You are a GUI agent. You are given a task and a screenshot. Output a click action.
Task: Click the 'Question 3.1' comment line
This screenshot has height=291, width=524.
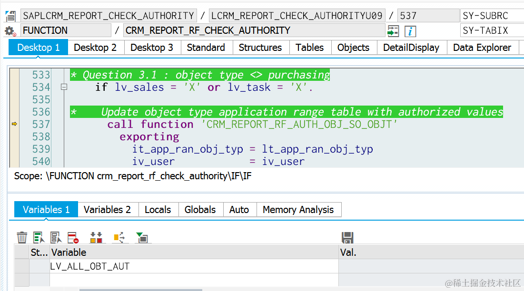[x=200, y=75]
